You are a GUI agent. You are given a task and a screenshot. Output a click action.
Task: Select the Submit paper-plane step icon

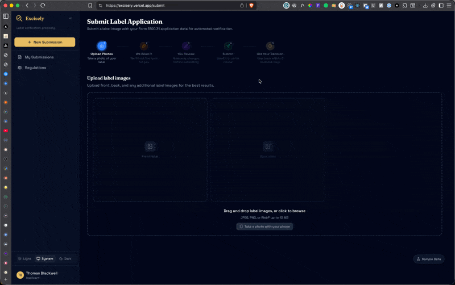click(228, 46)
